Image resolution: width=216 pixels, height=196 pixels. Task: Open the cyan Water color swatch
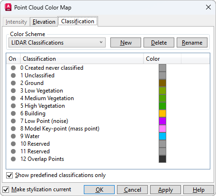162,136
